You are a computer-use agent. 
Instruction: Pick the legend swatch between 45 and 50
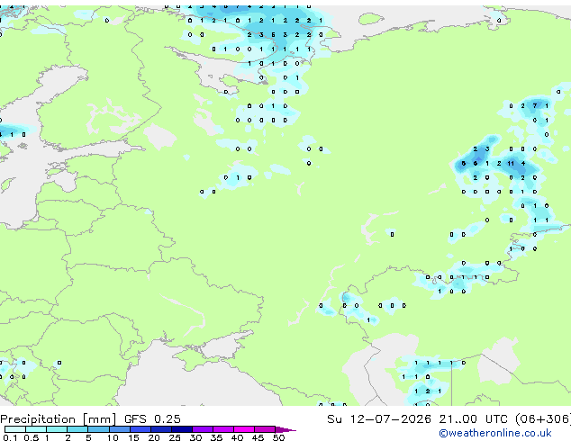[265, 429]
